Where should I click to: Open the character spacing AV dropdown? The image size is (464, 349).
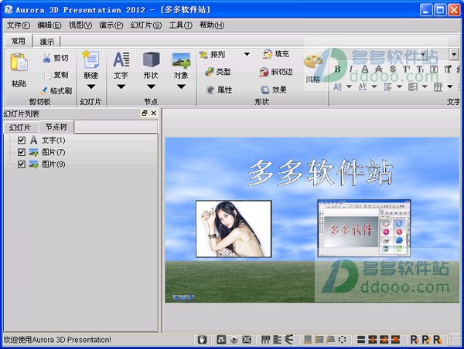(x=374, y=86)
